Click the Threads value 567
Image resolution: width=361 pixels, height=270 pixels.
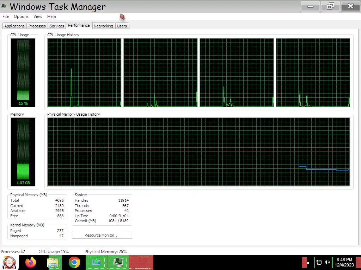126,206
